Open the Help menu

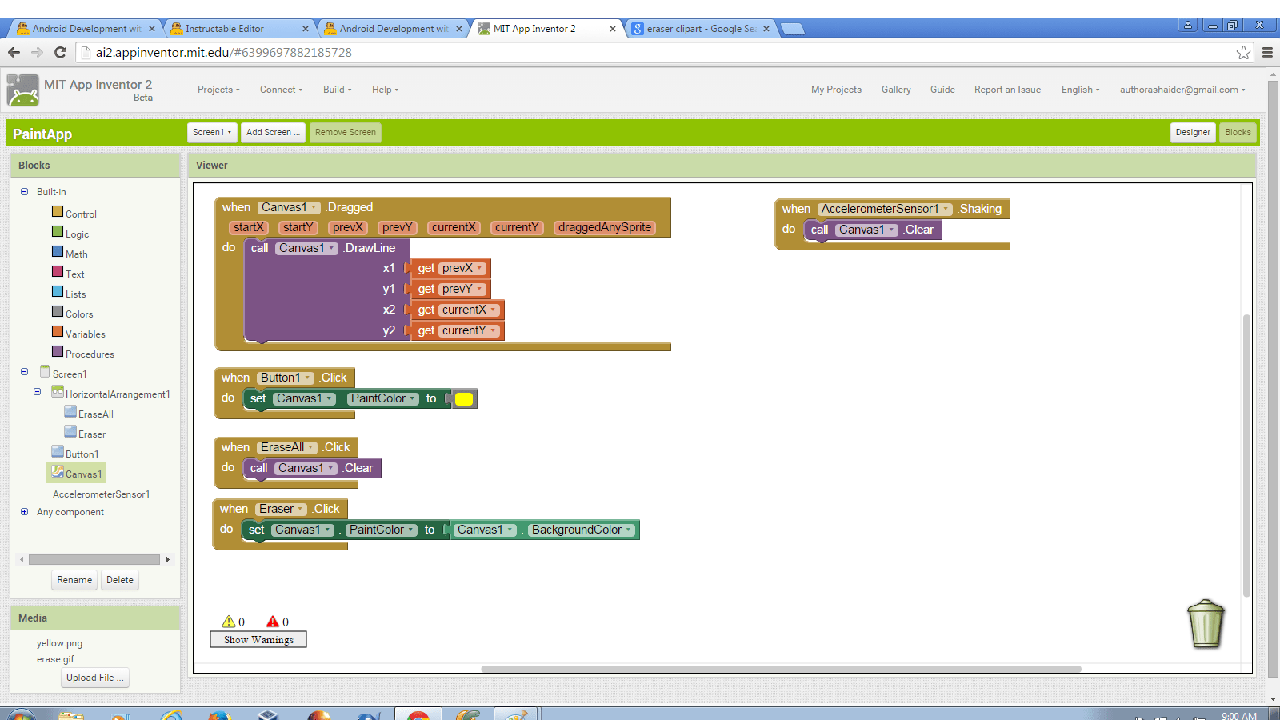tap(385, 90)
